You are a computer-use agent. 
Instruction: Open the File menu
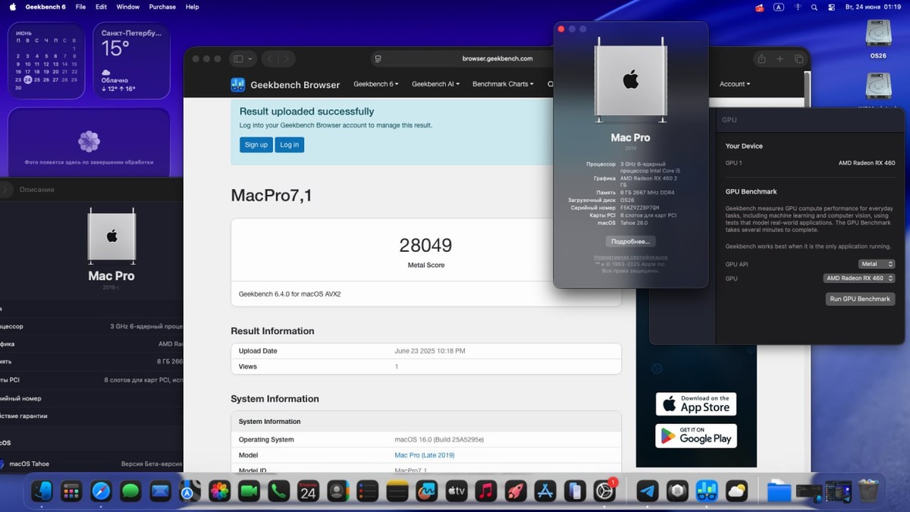80,7
